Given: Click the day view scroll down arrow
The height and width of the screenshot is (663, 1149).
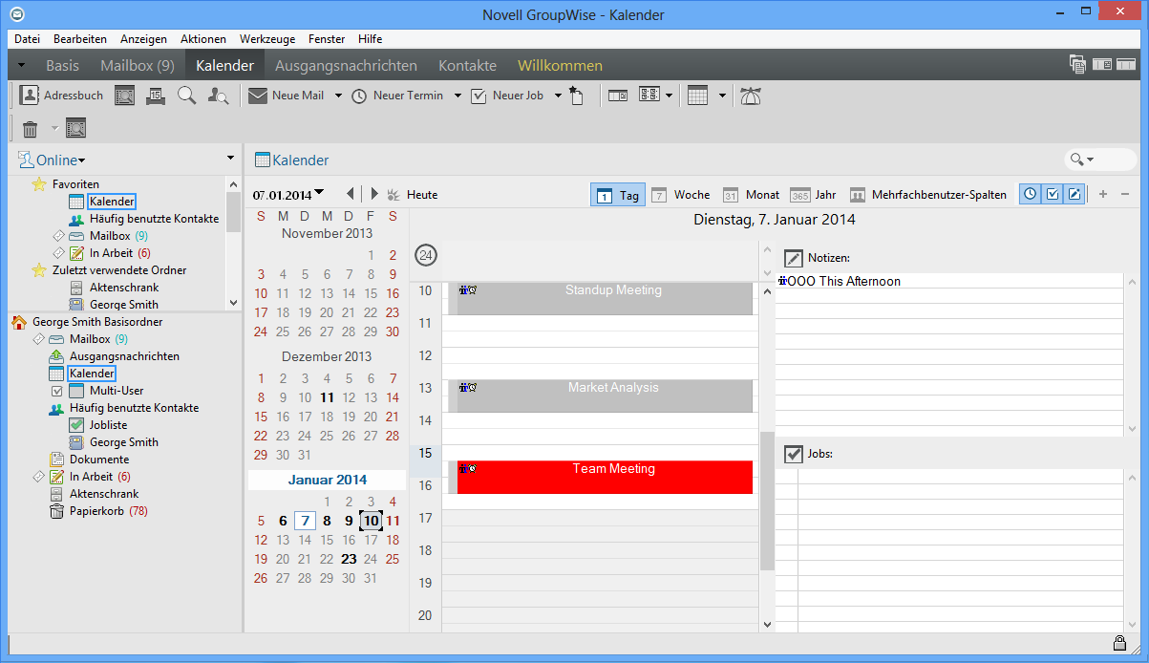Looking at the screenshot, I should (767, 624).
